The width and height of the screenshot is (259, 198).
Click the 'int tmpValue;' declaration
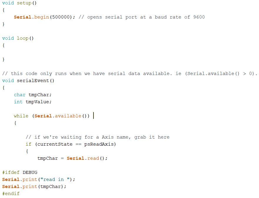(x=33, y=102)
